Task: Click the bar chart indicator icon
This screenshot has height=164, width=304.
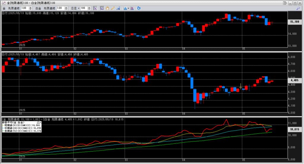Action: (x=125, y=8)
